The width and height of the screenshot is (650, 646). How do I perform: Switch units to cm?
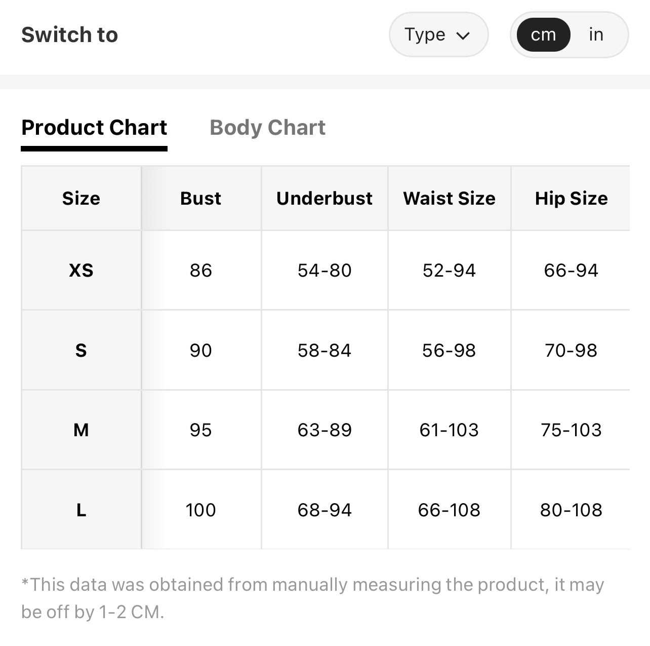[x=543, y=34]
